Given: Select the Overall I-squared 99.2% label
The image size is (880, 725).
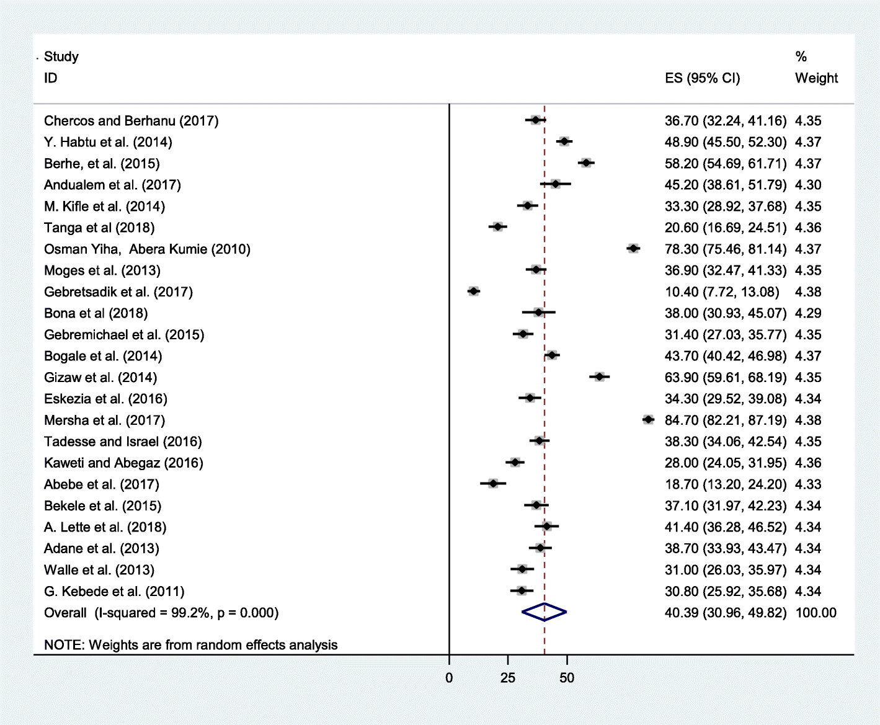Looking at the screenshot, I should tap(161, 613).
